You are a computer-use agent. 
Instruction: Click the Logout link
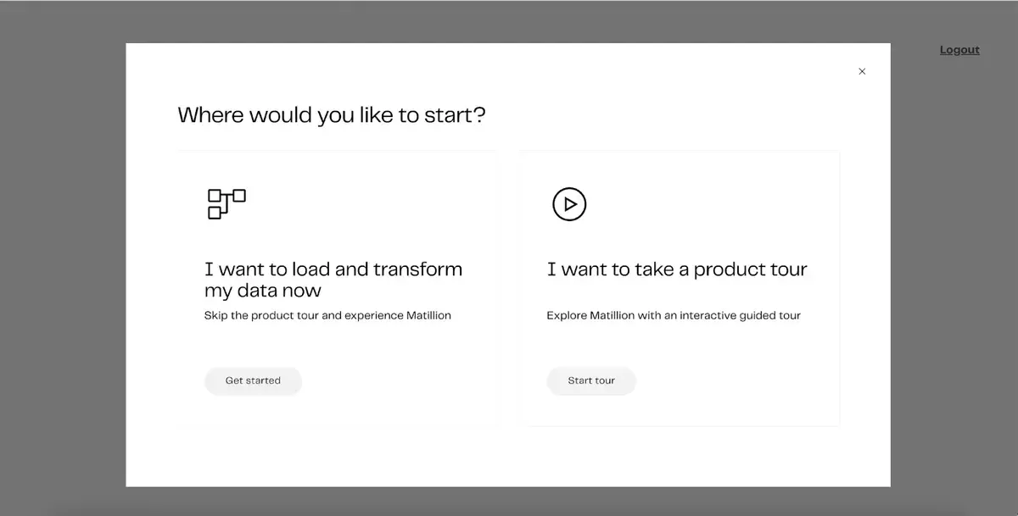[x=959, y=50]
